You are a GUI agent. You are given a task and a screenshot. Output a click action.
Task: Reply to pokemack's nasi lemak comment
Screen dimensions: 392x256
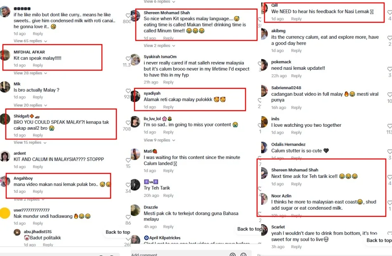click(296, 76)
